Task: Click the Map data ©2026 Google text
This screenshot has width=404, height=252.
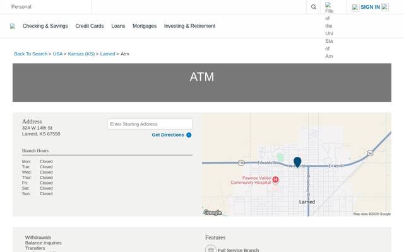Action: point(372,214)
